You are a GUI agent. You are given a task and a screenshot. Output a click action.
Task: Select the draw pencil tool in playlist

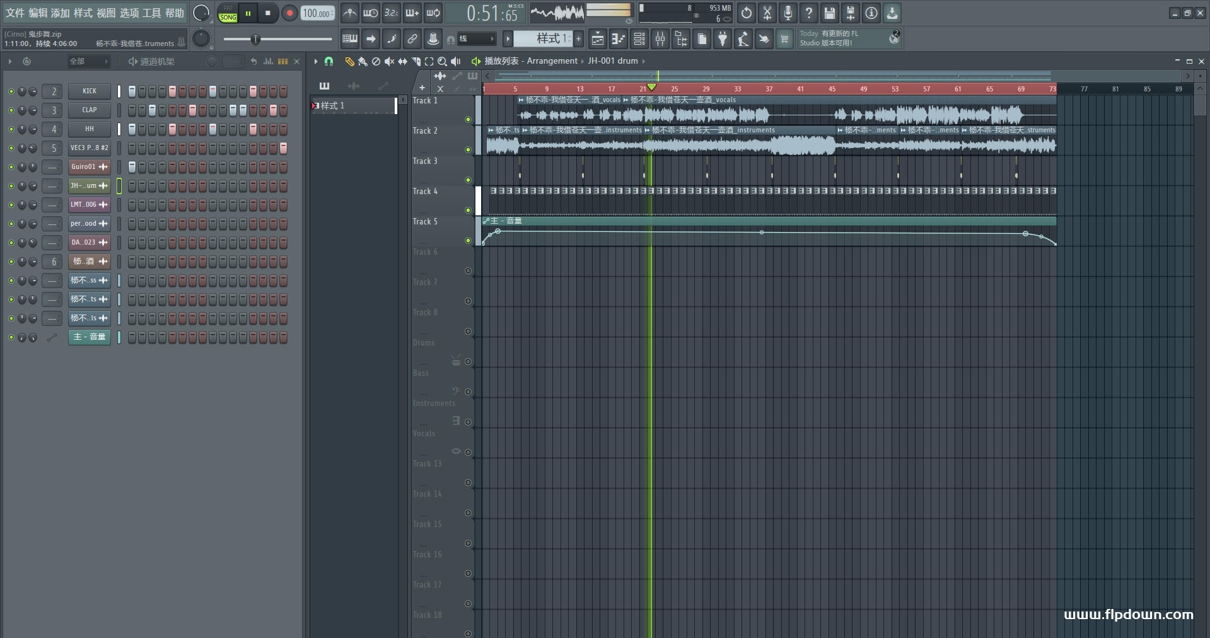349,61
